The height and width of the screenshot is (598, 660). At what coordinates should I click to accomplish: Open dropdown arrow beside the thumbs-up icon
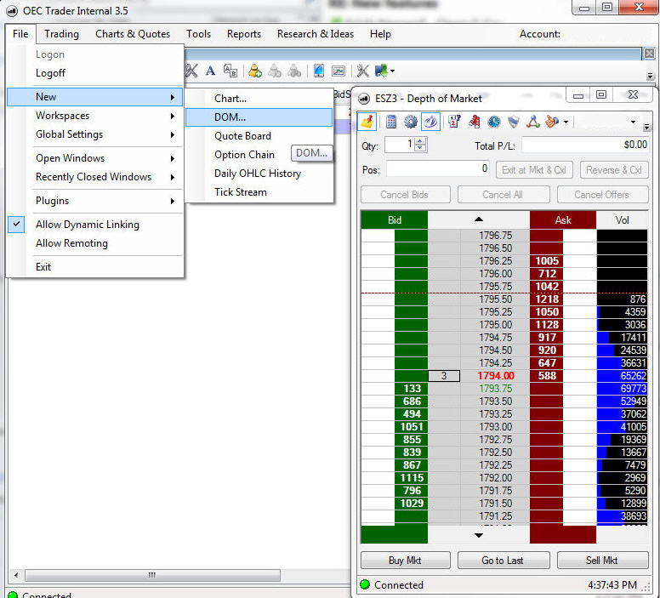[566, 122]
